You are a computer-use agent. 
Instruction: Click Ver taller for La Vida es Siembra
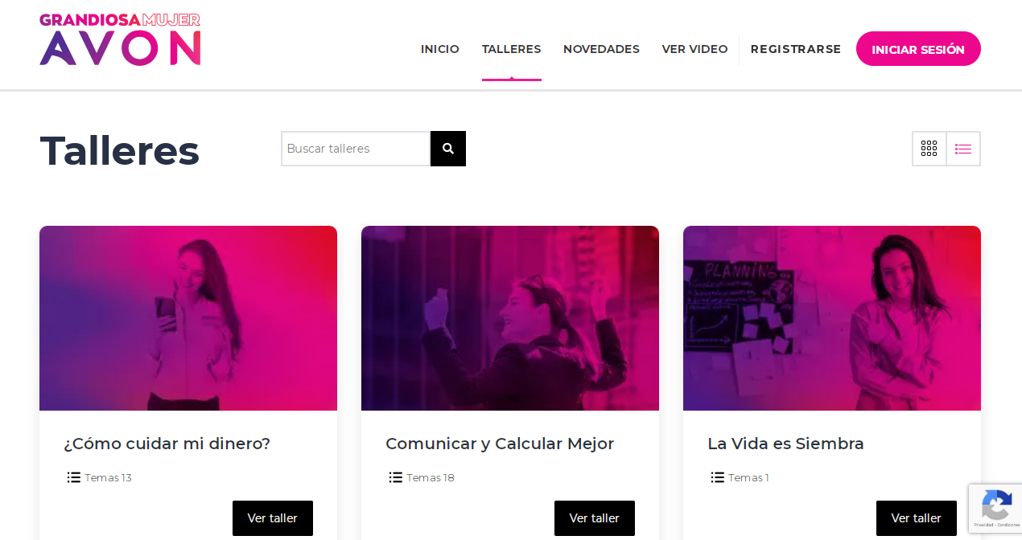[917, 518]
